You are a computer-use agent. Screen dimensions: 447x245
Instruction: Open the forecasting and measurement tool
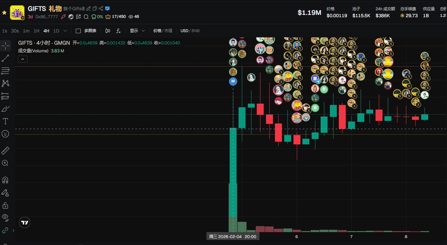click(x=6, y=96)
